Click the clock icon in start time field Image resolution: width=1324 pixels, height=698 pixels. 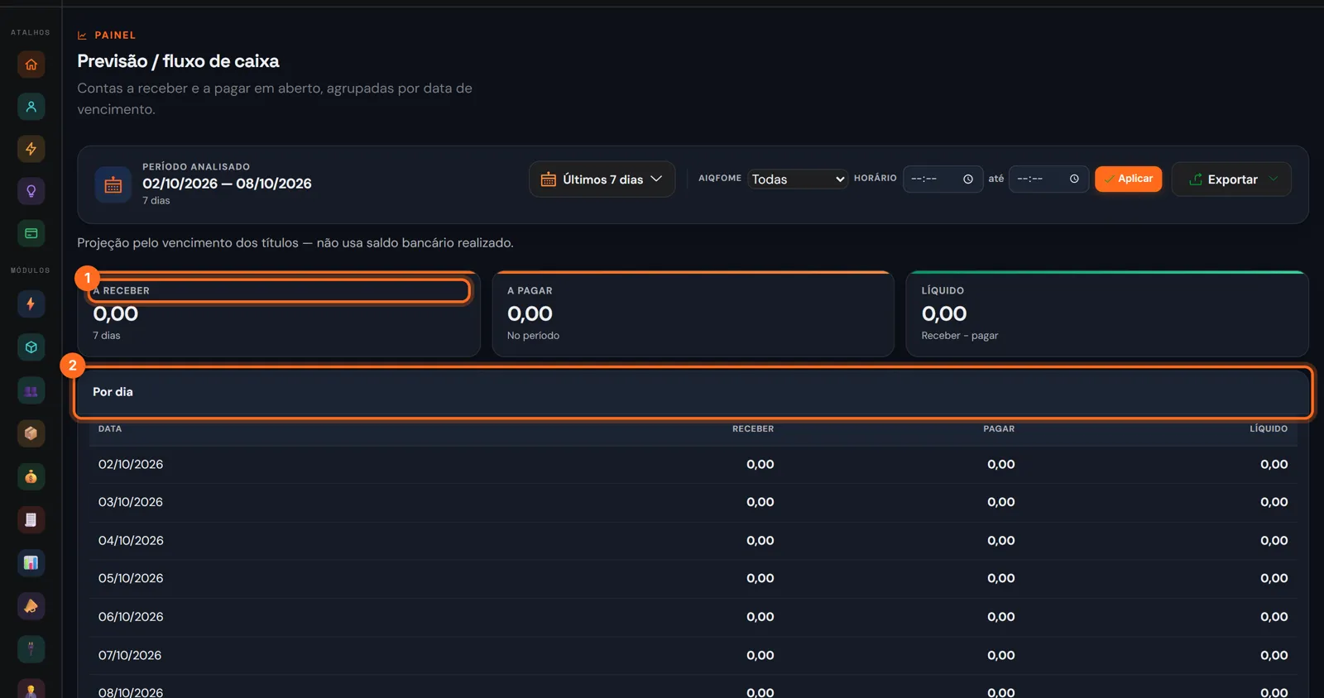click(x=968, y=179)
